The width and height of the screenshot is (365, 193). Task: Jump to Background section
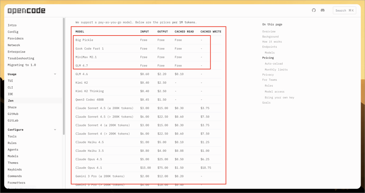(270, 37)
